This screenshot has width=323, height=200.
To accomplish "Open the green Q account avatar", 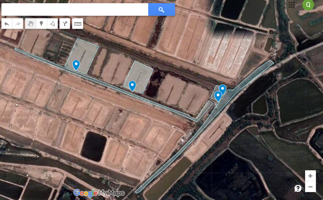I will pyautogui.click(x=308, y=5).
